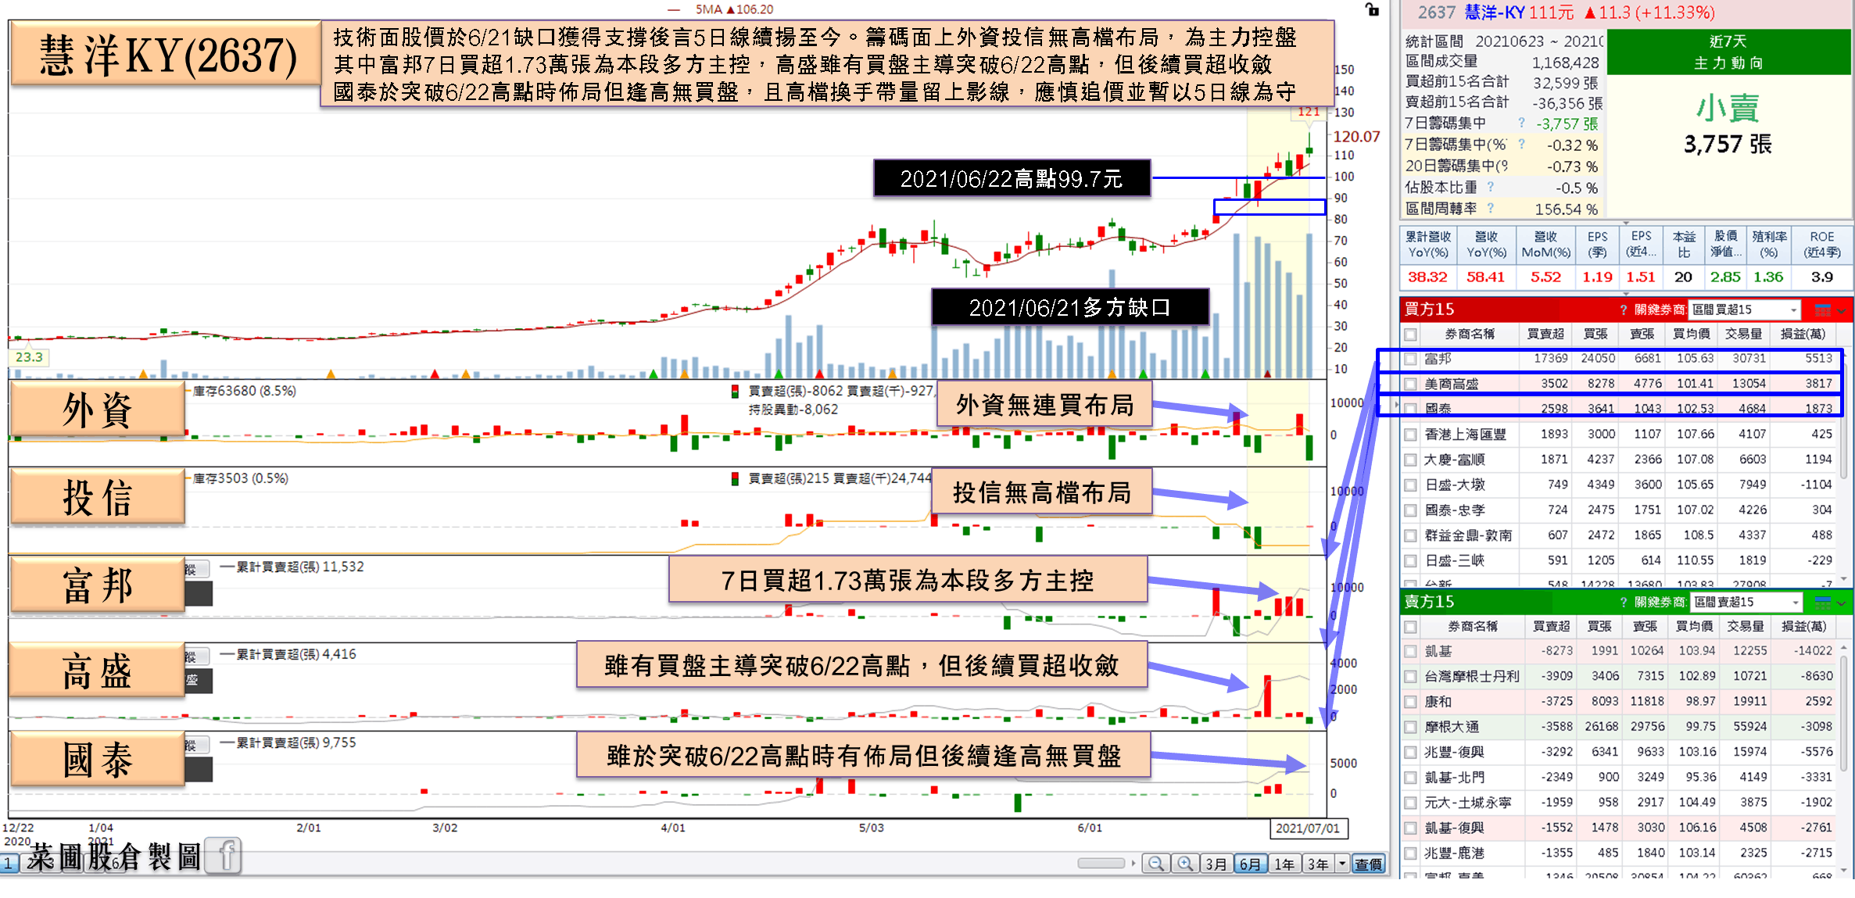Viewport: 1855px width, 898px height.
Task: Click the small arrow beside the chart scrollbar
Action: pos(1133,863)
